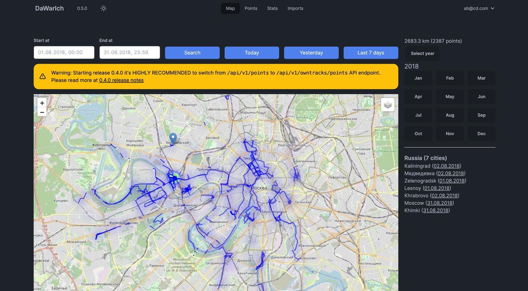Zoom in on the map

[42, 103]
